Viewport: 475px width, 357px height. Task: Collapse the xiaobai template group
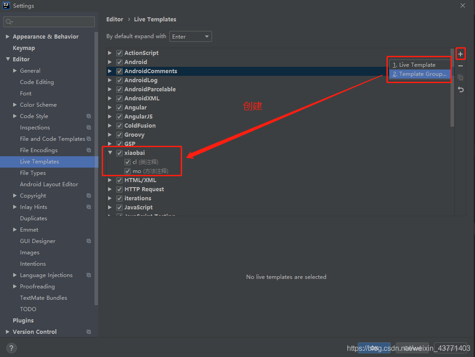[110, 153]
